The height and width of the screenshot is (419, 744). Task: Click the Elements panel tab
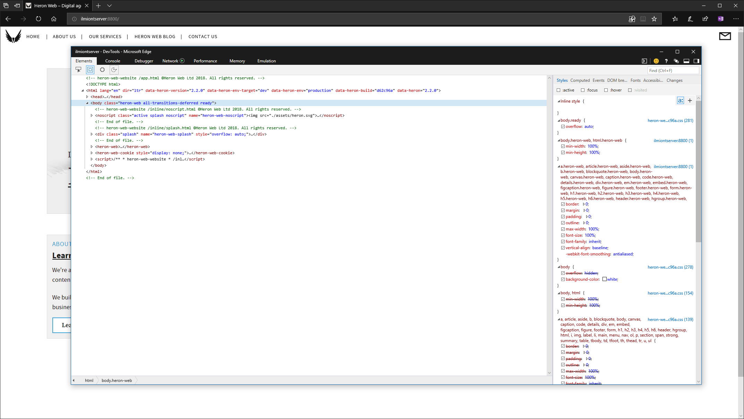83,61
